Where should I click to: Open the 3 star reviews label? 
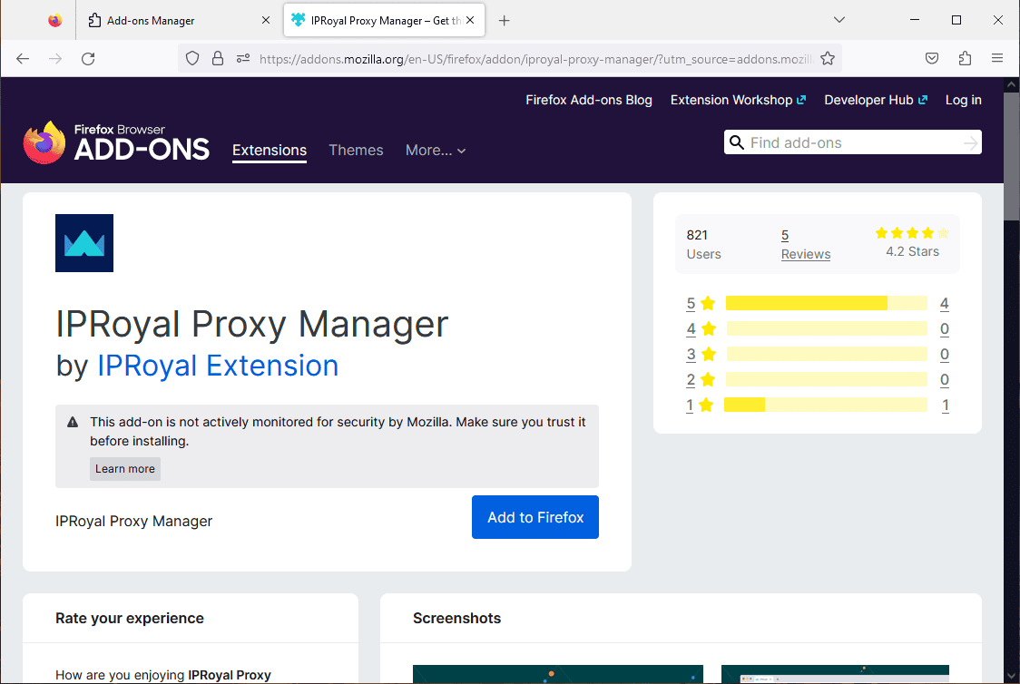pyautogui.click(x=701, y=354)
